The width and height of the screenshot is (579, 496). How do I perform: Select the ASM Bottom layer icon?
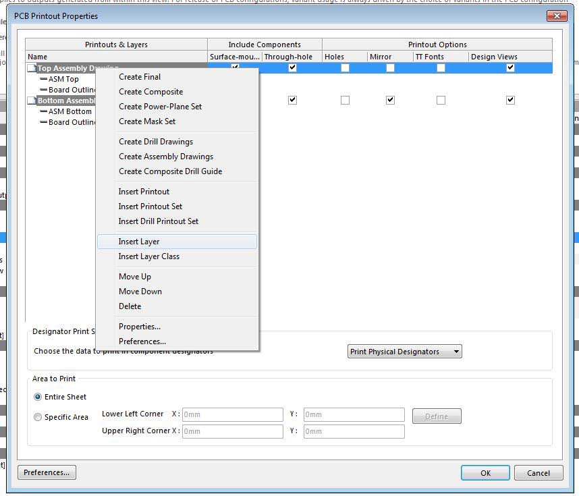point(43,111)
